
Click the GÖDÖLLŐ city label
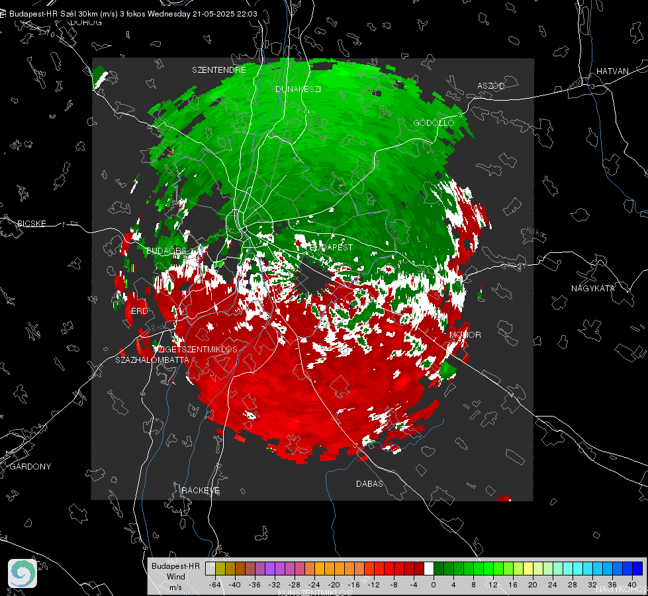point(434,123)
